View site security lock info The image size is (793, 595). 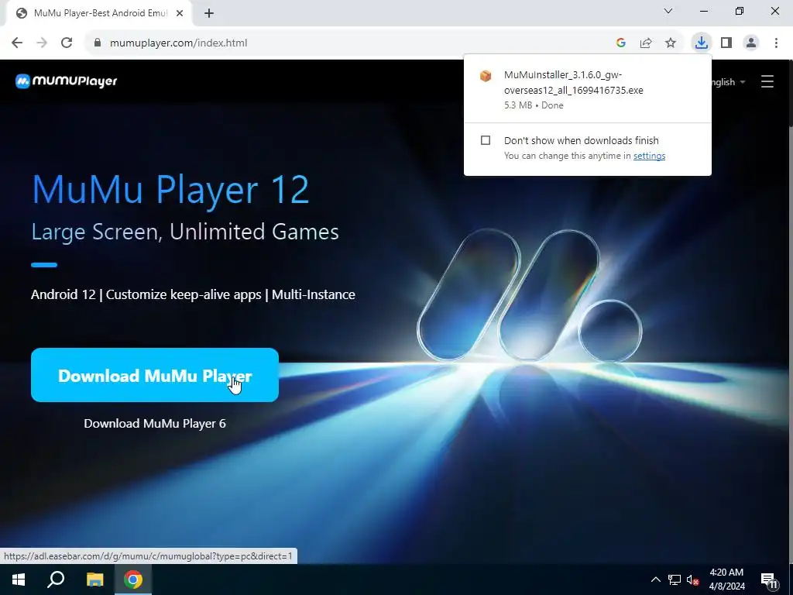point(97,43)
